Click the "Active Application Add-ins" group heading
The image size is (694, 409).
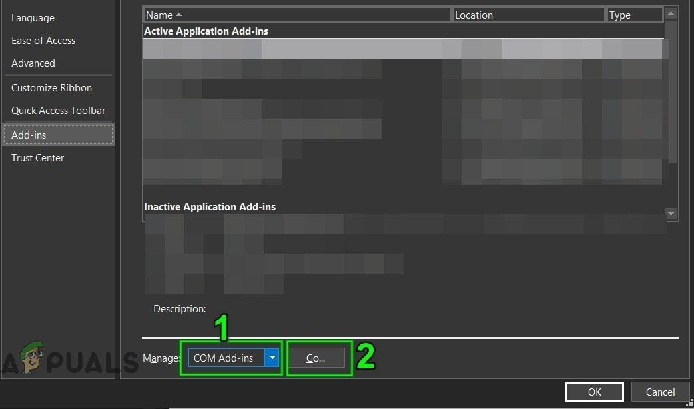point(206,31)
